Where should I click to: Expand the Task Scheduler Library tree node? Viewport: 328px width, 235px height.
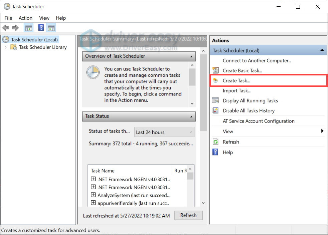7,47
